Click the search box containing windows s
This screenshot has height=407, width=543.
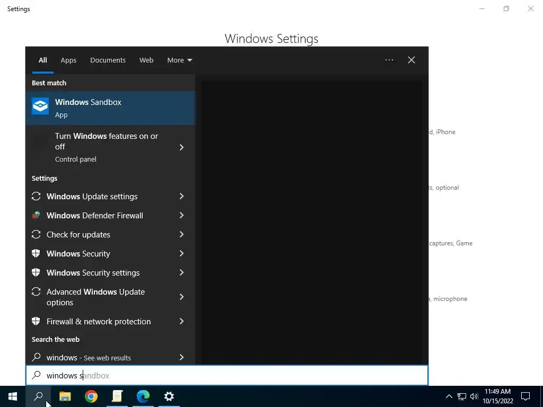point(227,375)
